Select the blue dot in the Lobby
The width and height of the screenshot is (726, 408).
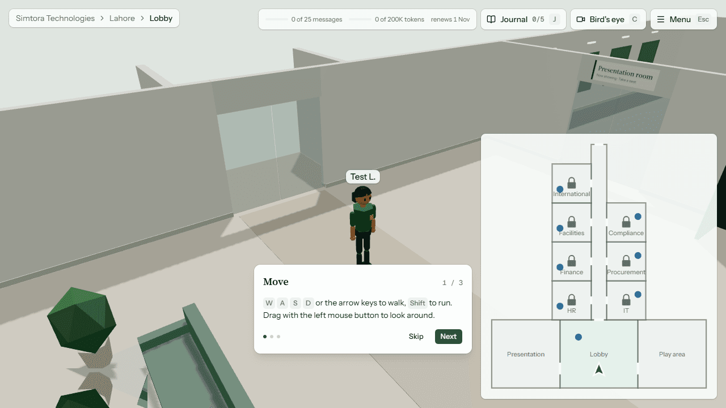coord(579,337)
